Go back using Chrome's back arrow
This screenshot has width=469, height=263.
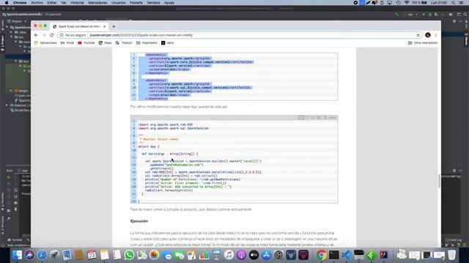tap(36, 35)
